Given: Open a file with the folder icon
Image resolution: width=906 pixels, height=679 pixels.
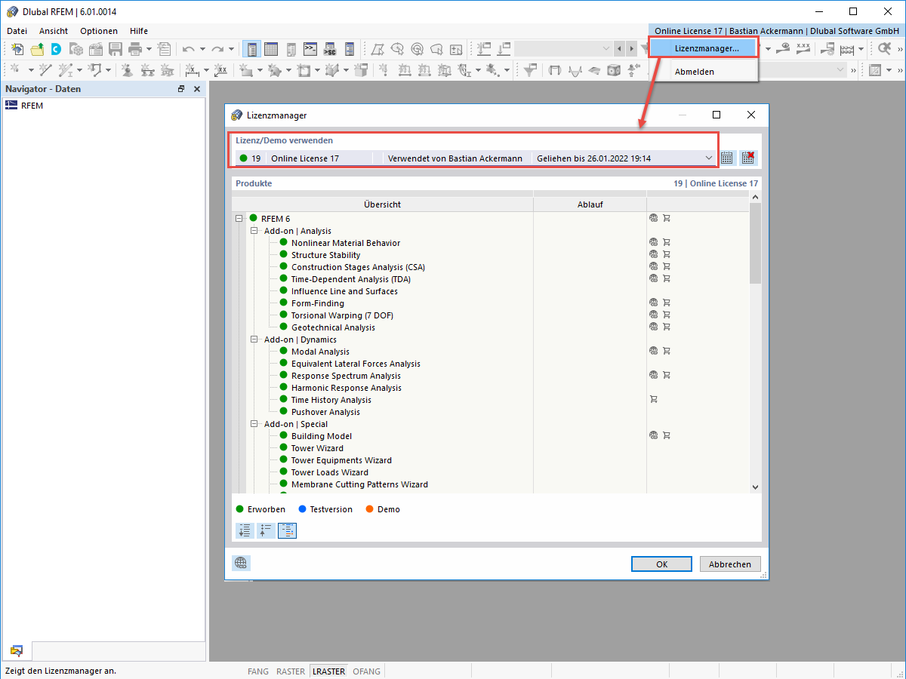Looking at the screenshot, I should click(37, 49).
